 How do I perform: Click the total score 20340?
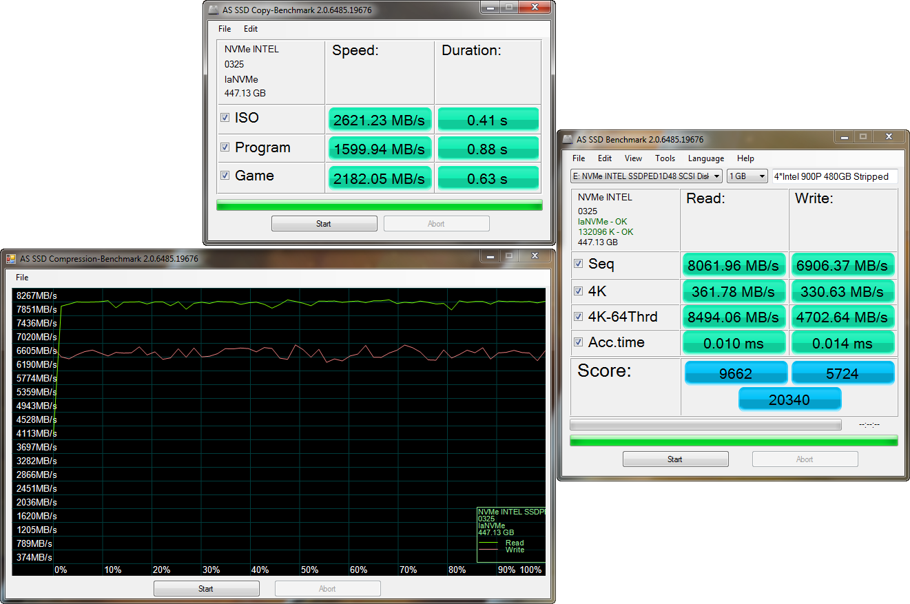pyautogui.click(x=789, y=399)
